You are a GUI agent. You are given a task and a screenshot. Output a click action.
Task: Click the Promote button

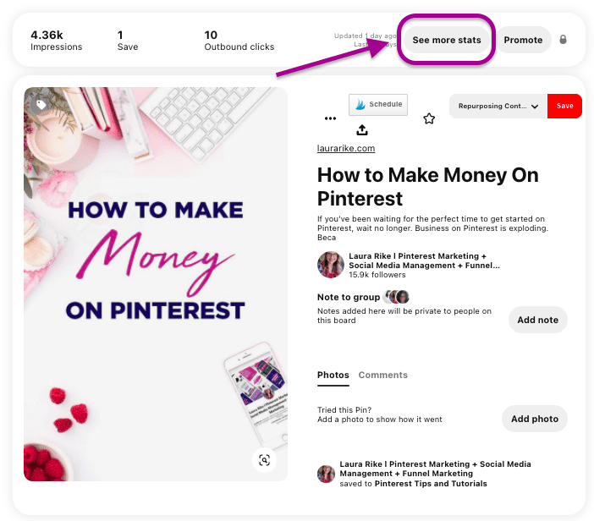click(x=523, y=40)
